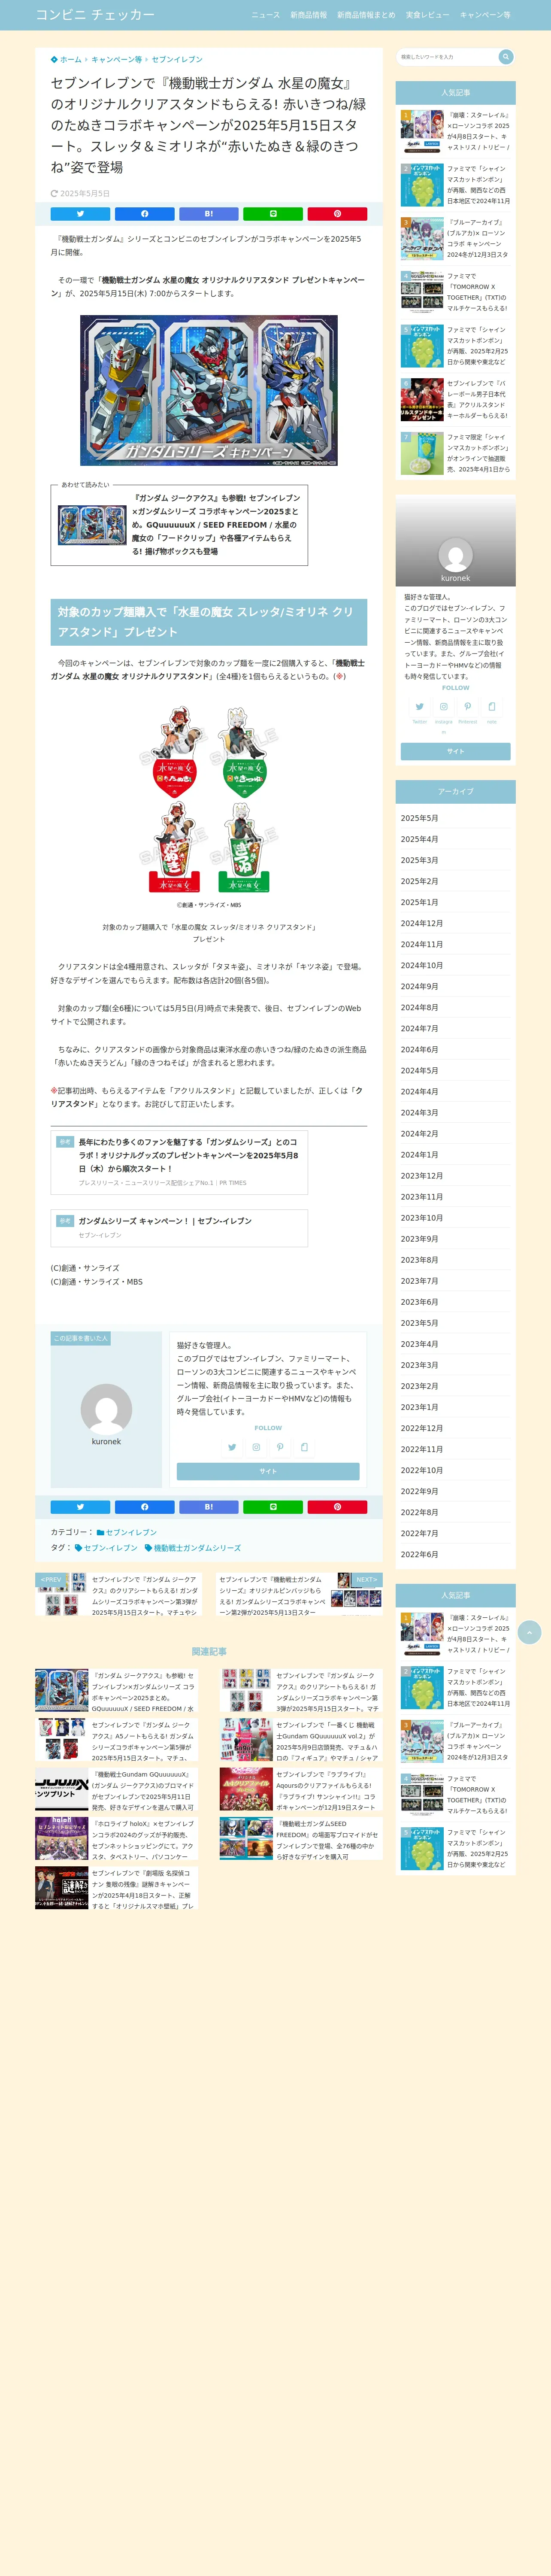Open キャンペーン等 breadcrumb link

coord(117,60)
